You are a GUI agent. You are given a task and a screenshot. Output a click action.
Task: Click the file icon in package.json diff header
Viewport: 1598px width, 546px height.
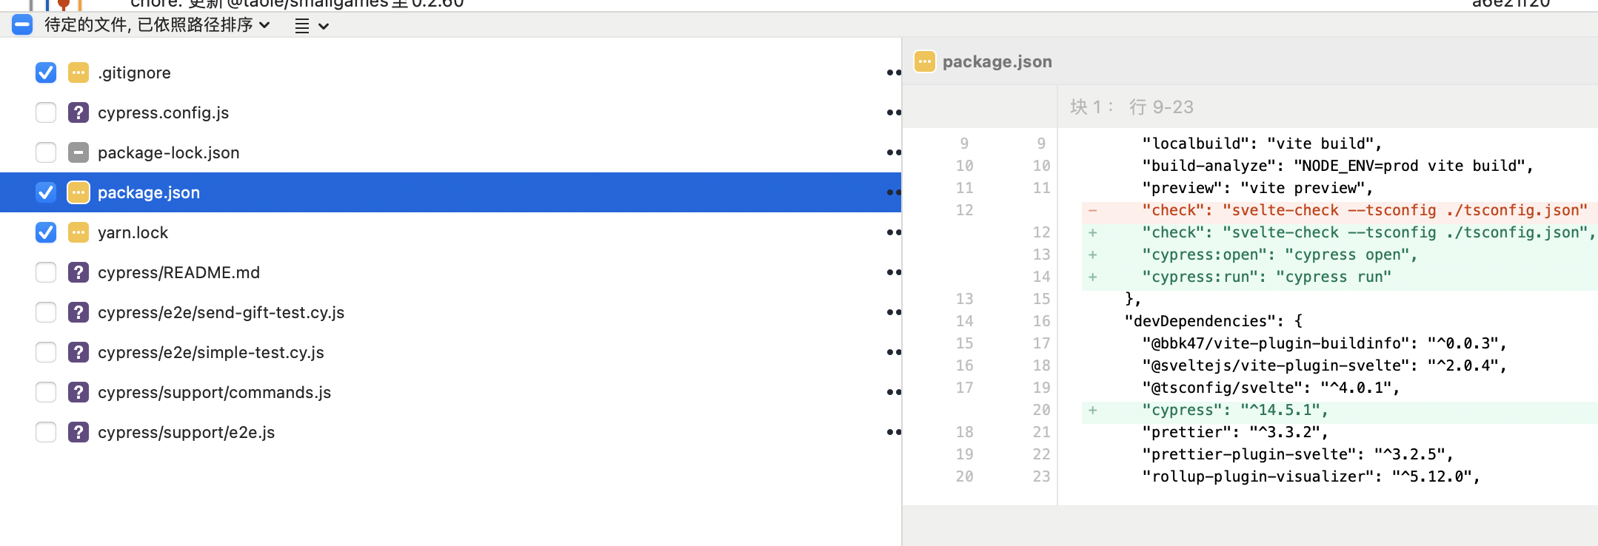click(x=924, y=61)
